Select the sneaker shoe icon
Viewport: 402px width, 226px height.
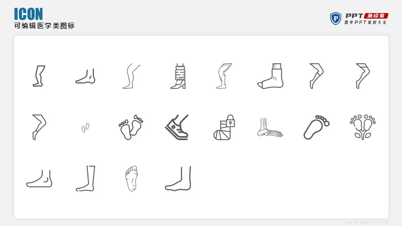click(x=177, y=127)
